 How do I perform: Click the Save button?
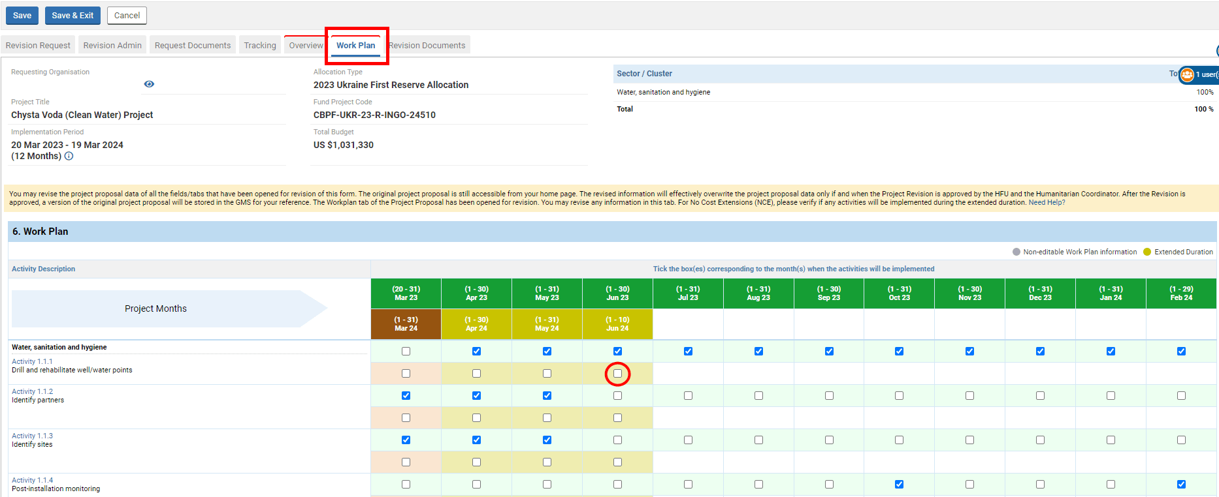[22, 16]
